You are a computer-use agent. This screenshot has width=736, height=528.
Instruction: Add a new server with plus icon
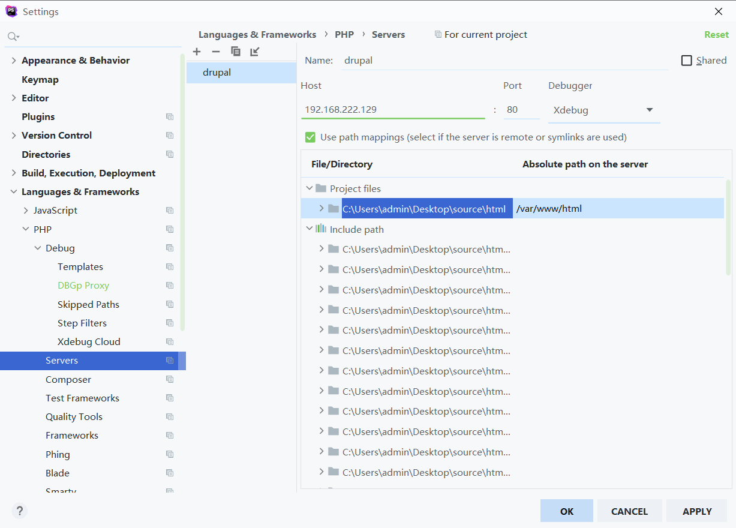197,52
